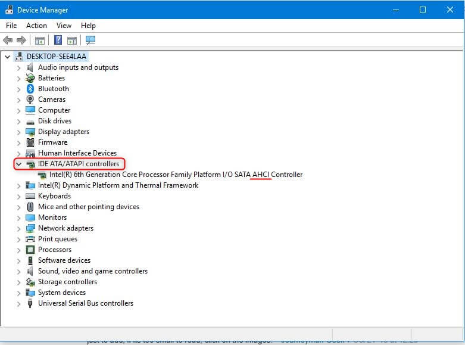Image resolution: width=465 pixels, height=345 pixels.
Task: Select the SATA AHCI Controller device
Action: (x=176, y=175)
